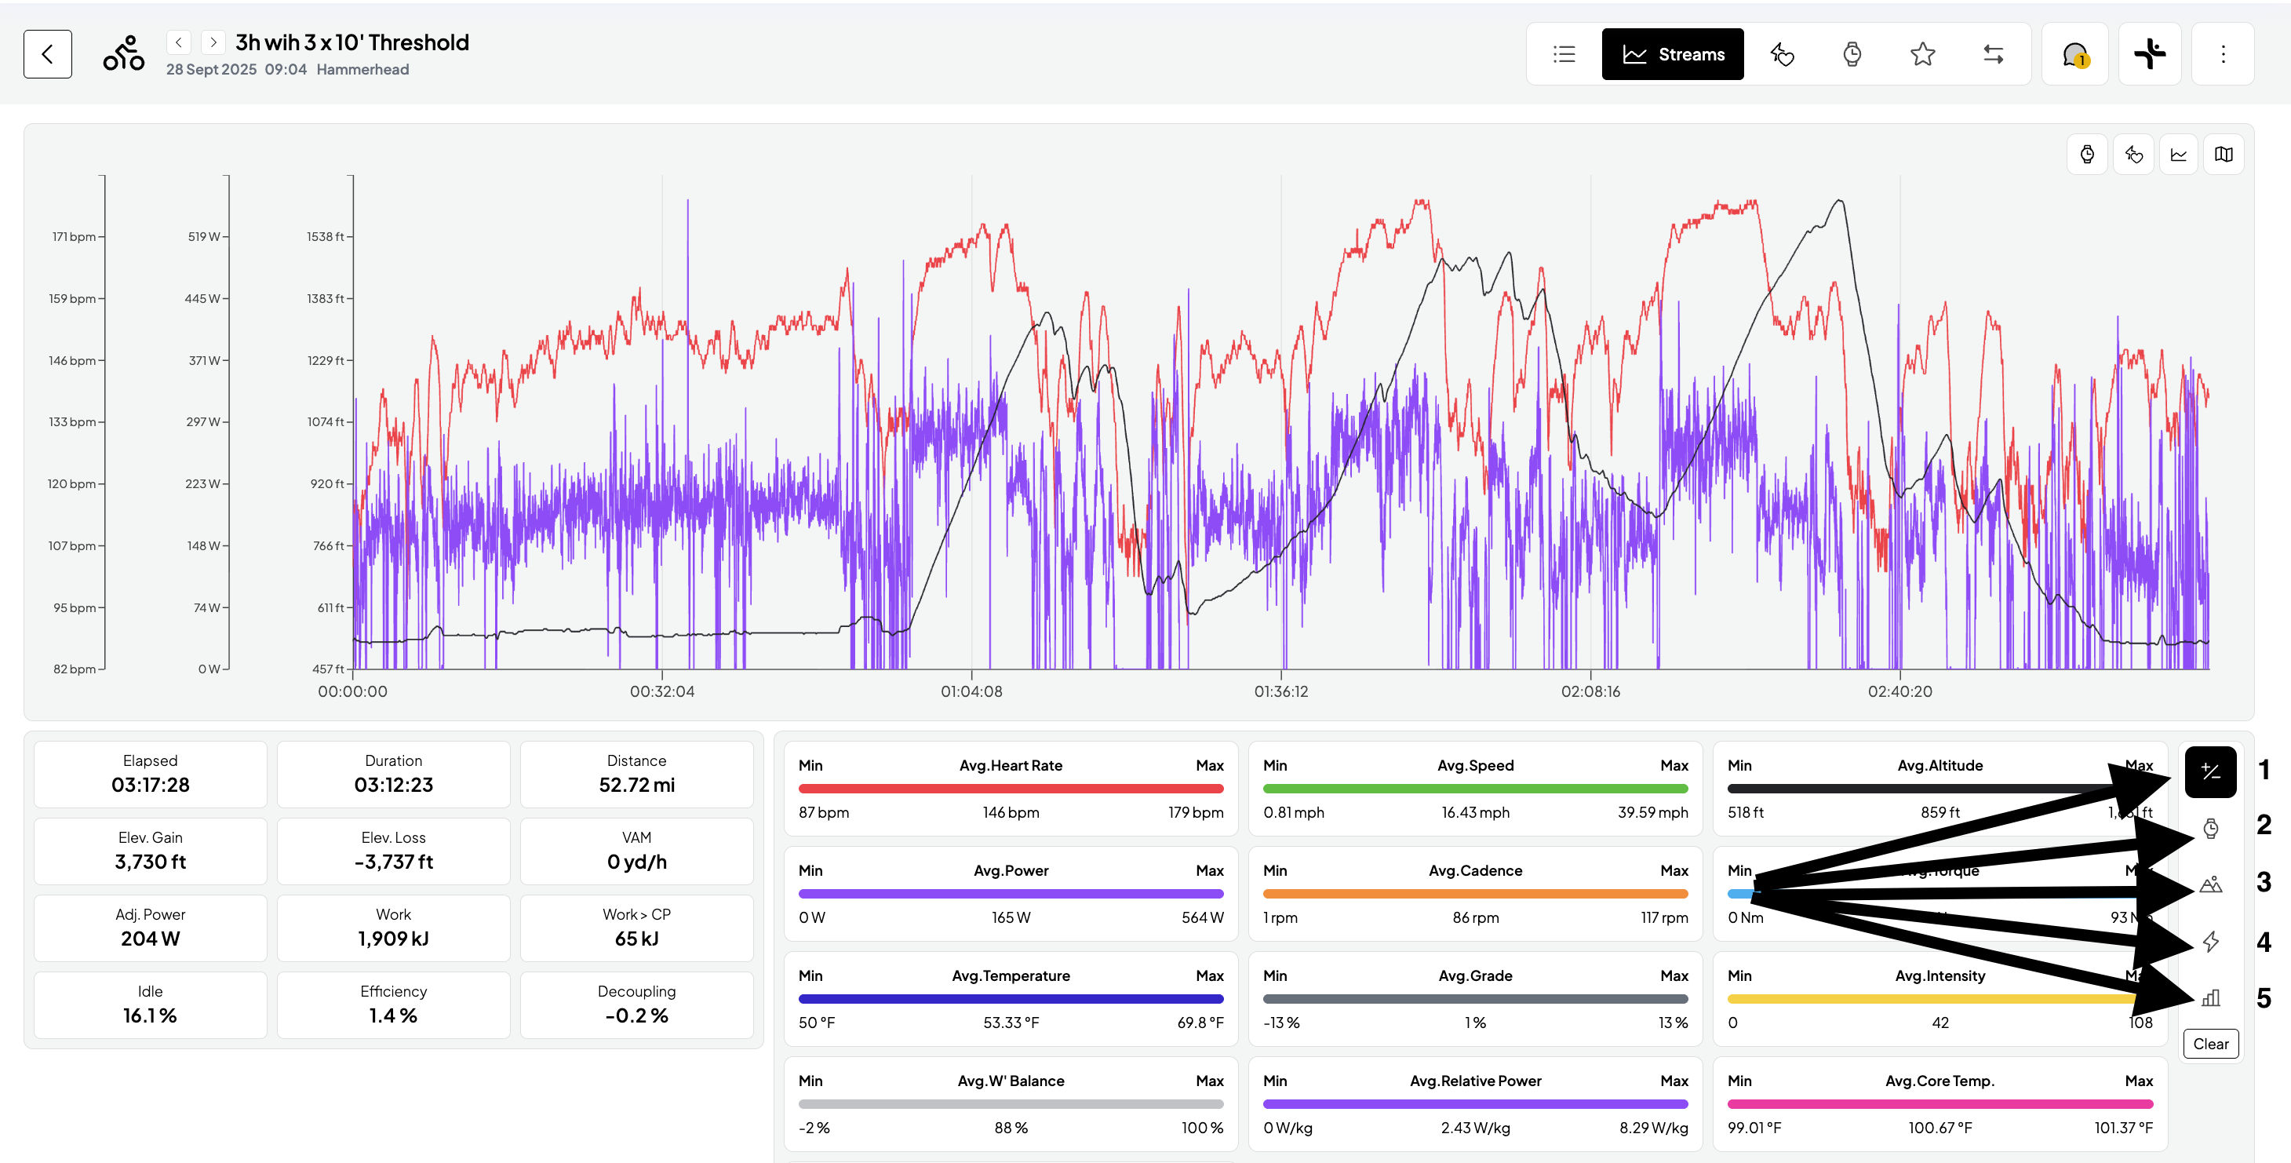Viewport: 2291px width, 1163px height.
Task: Click the map icon above the chart
Action: pyautogui.click(x=2224, y=155)
